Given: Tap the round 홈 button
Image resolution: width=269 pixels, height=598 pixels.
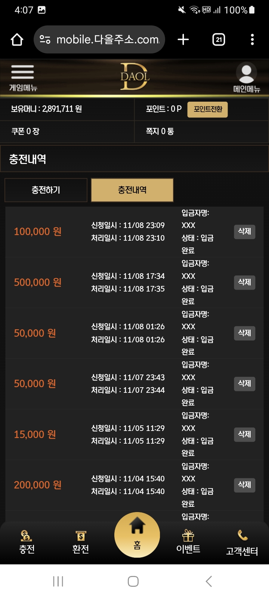Looking at the screenshot, I should [137, 534].
